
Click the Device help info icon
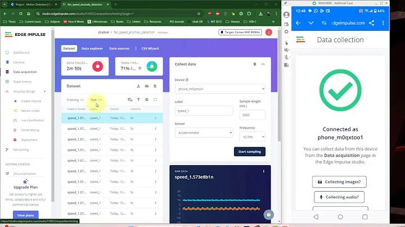(x=187, y=80)
